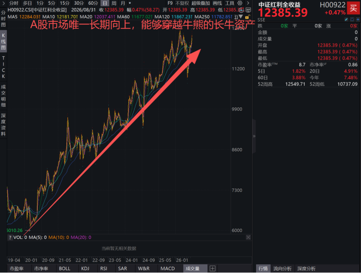Select the 多日 multi-day view
361x273 pixels.
(x=27, y=3)
